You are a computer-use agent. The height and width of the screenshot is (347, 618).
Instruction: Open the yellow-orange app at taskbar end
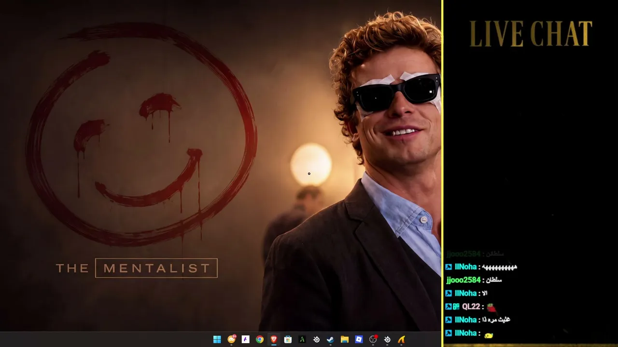(x=401, y=339)
